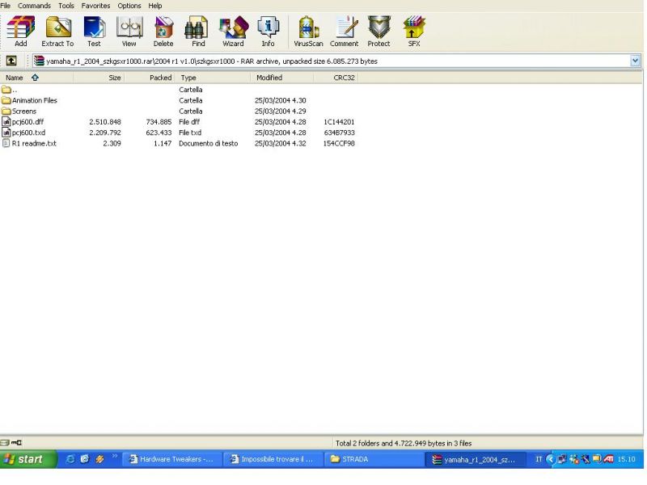This screenshot has height=485, width=647.
Task: Switch to STRADA folder taskbar button
Action: [x=374, y=459]
